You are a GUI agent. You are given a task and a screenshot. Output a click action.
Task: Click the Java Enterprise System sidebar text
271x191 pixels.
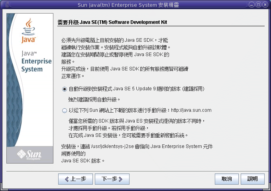(x=36, y=61)
